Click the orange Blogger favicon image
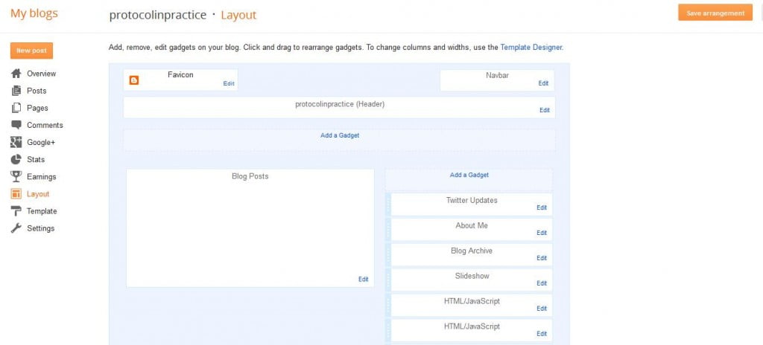The height and width of the screenshot is (345, 763). (134, 80)
